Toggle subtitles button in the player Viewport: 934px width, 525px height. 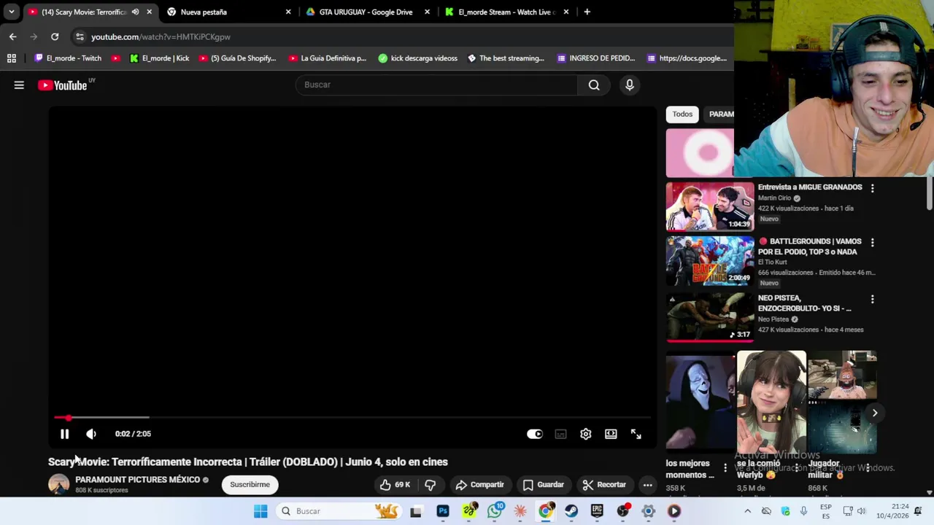tap(560, 434)
